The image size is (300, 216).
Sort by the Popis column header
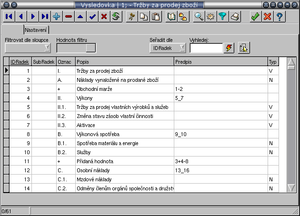point(124,62)
